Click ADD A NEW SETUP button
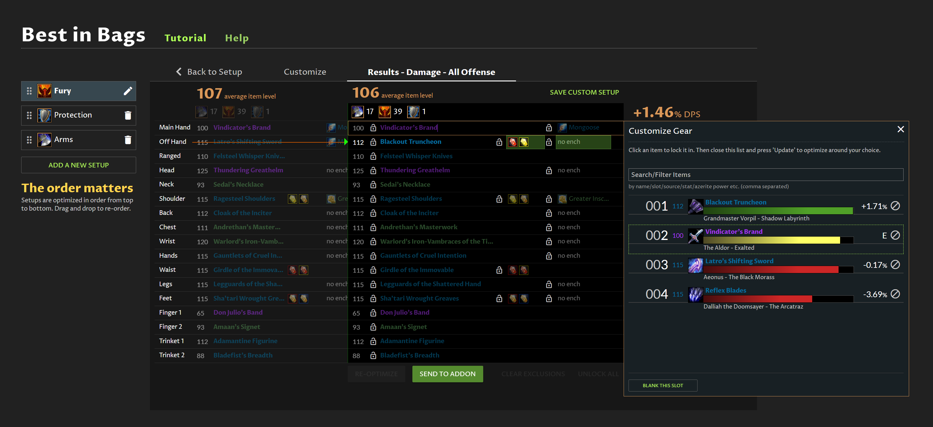933x427 pixels. [x=78, y=165]
